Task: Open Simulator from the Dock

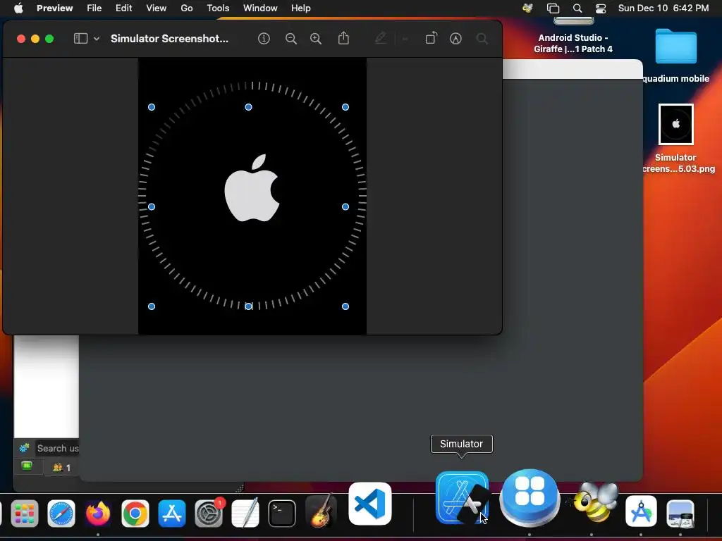Action: click(463, 497)
